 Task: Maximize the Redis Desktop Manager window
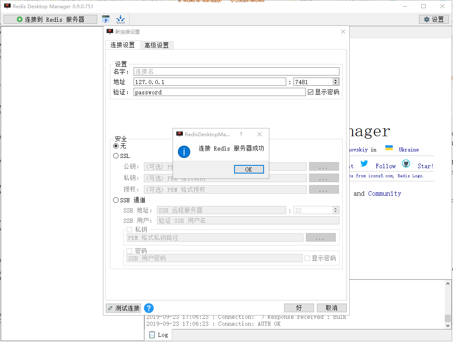pos(423,6)
